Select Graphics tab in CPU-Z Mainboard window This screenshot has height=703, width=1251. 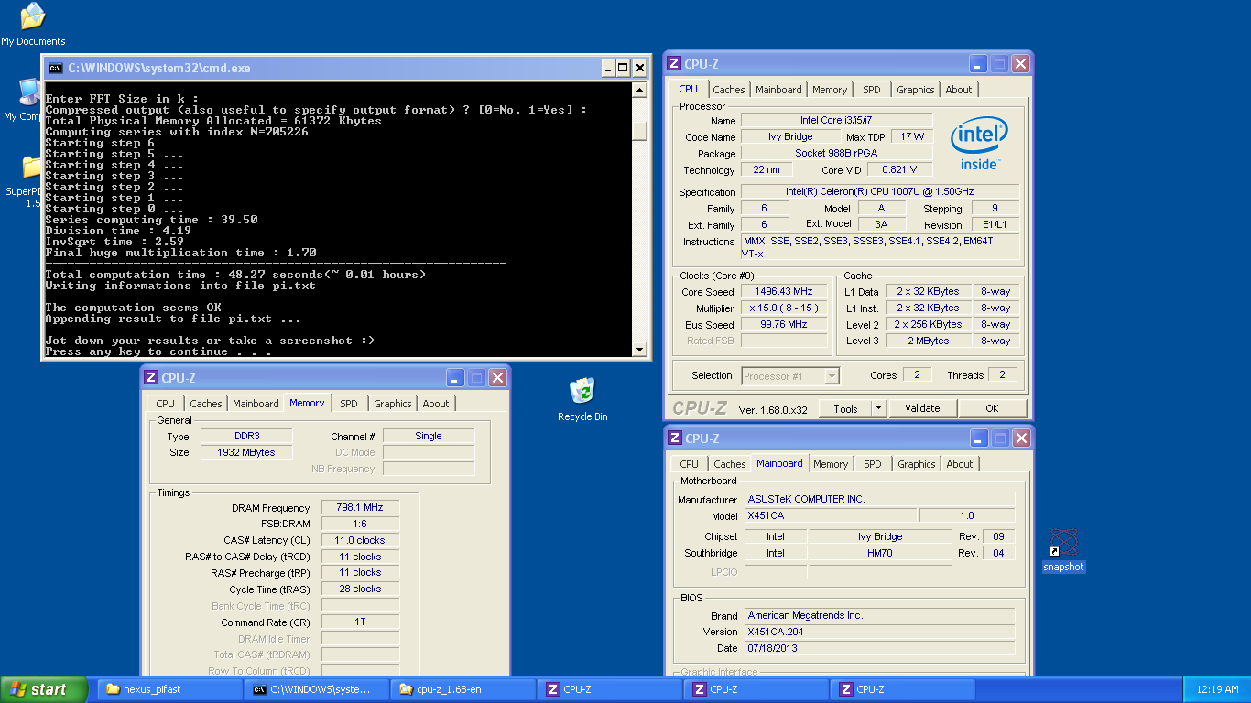click(916, 464)
